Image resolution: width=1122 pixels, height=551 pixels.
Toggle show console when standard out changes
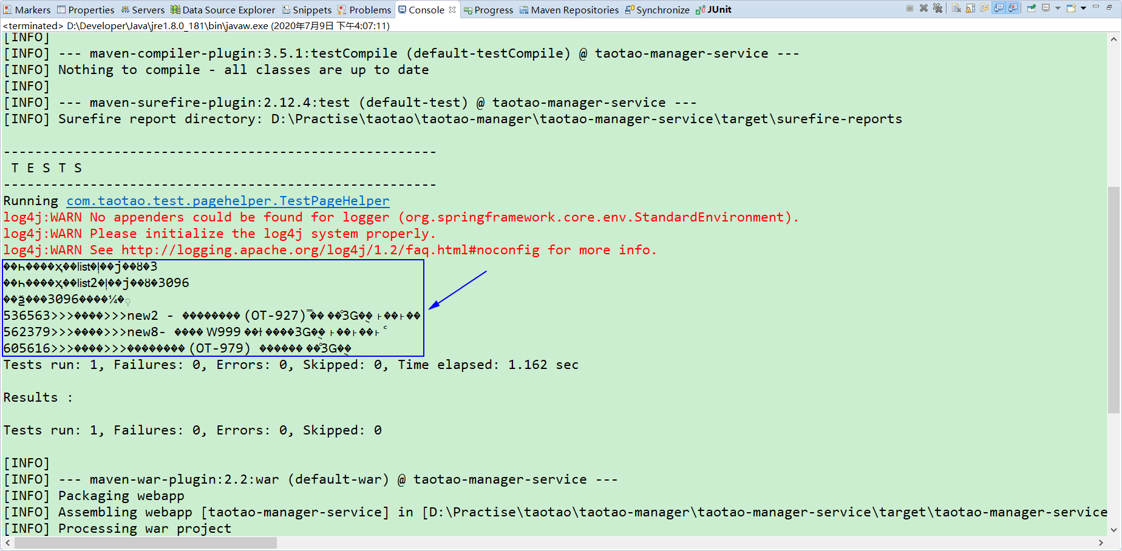(x=999, y=8)
